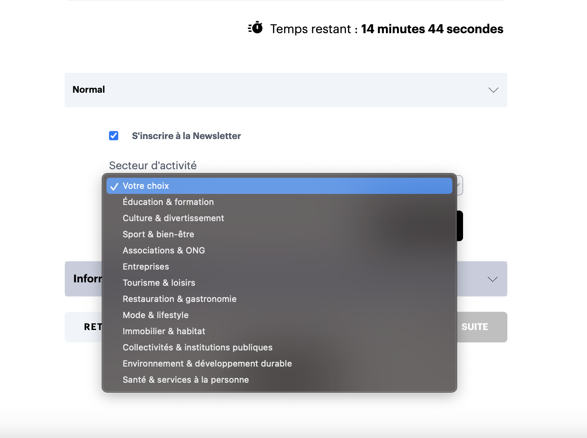
Task: Uncheck the S'inscrire à la Newsletter checkbox
Action: pos(114,136)
